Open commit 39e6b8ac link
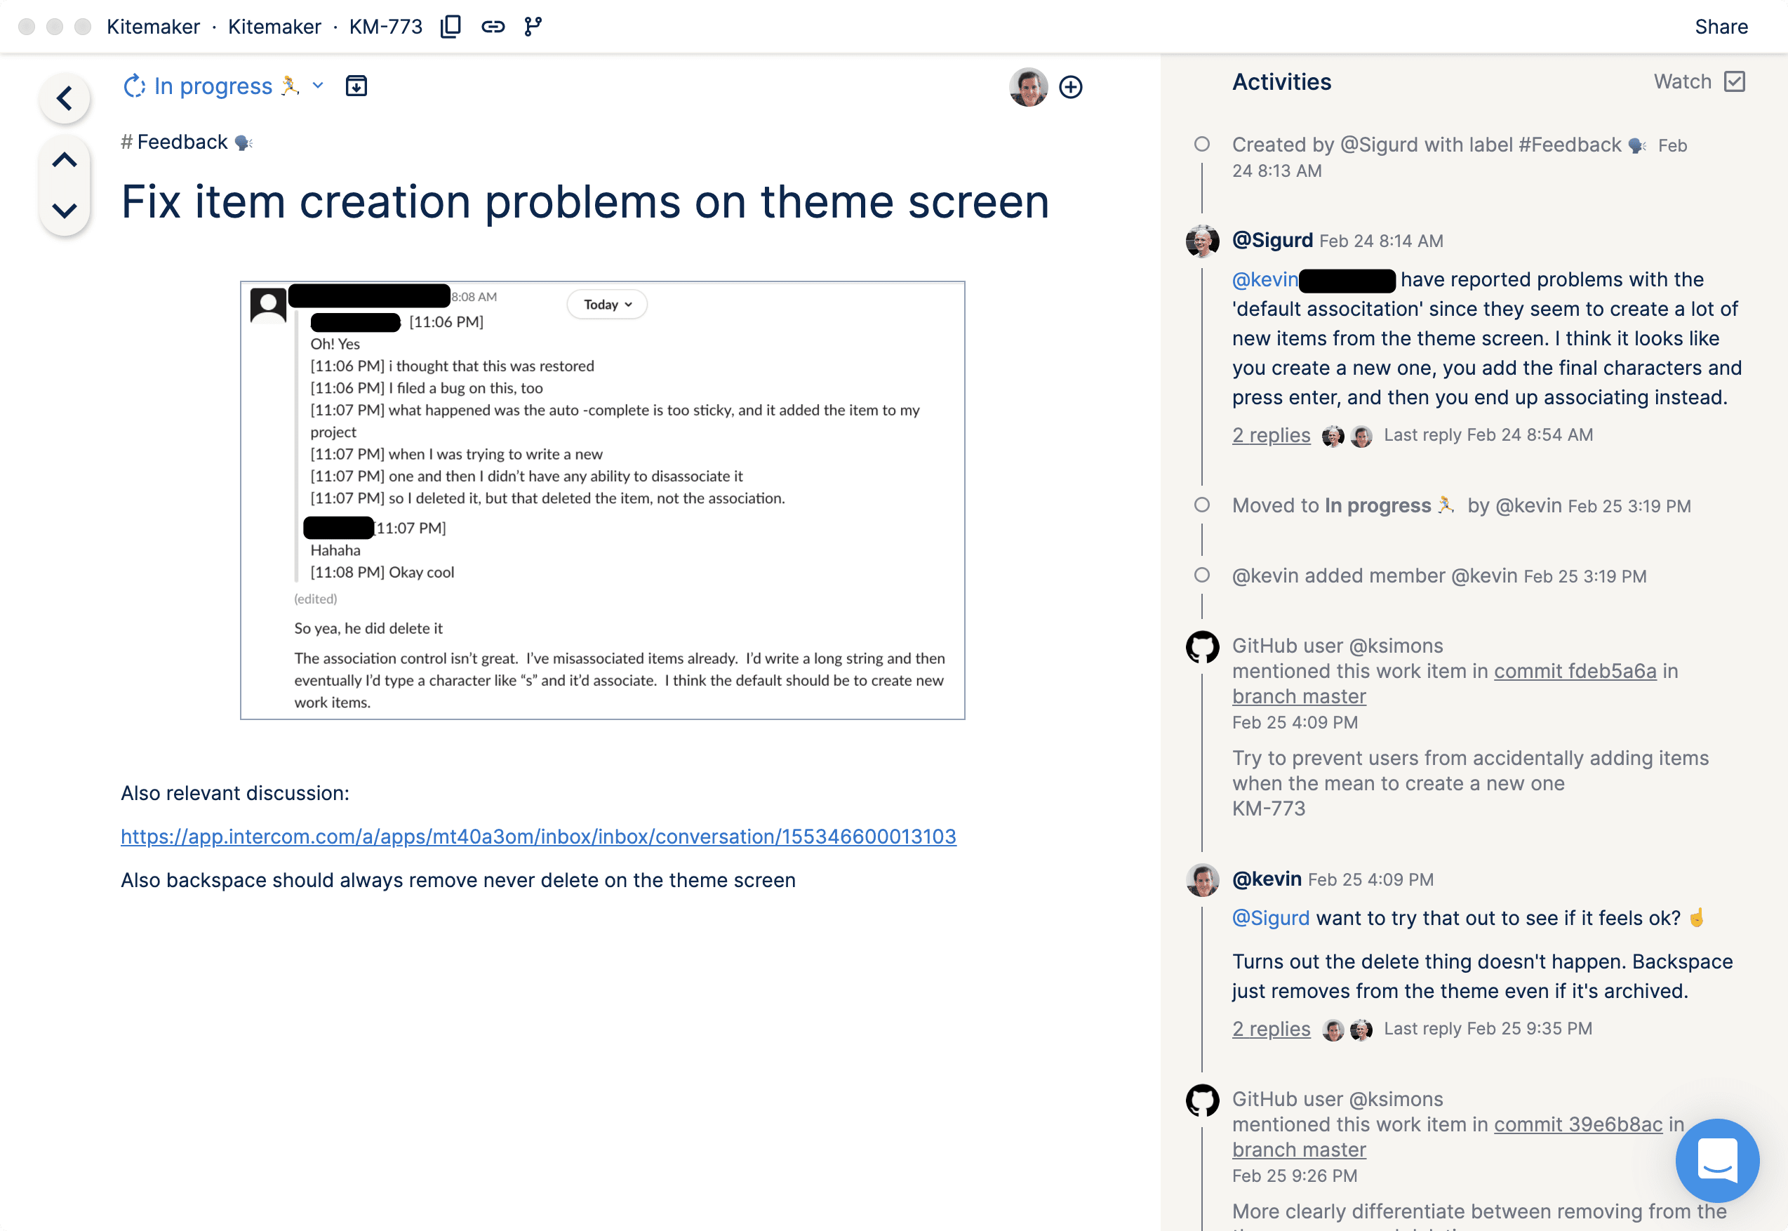 [1577, 1124]
